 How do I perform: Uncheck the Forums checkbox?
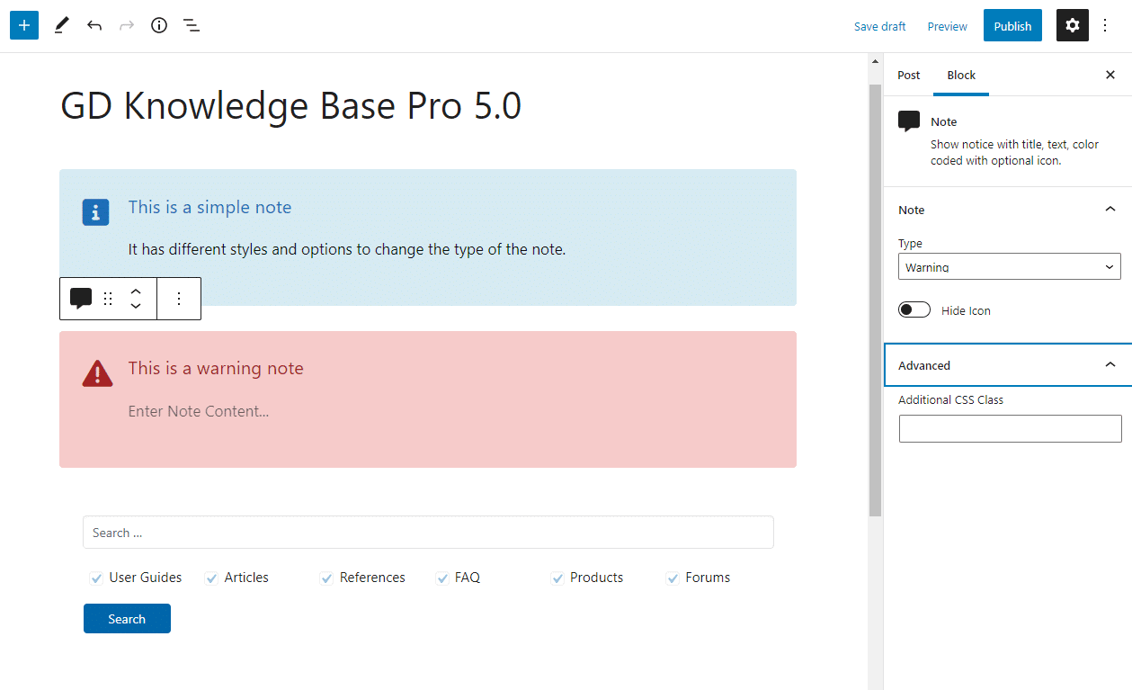673,578
